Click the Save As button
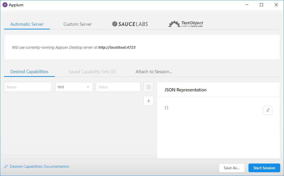This screenshot has width=284, height=176. point(232,168)
